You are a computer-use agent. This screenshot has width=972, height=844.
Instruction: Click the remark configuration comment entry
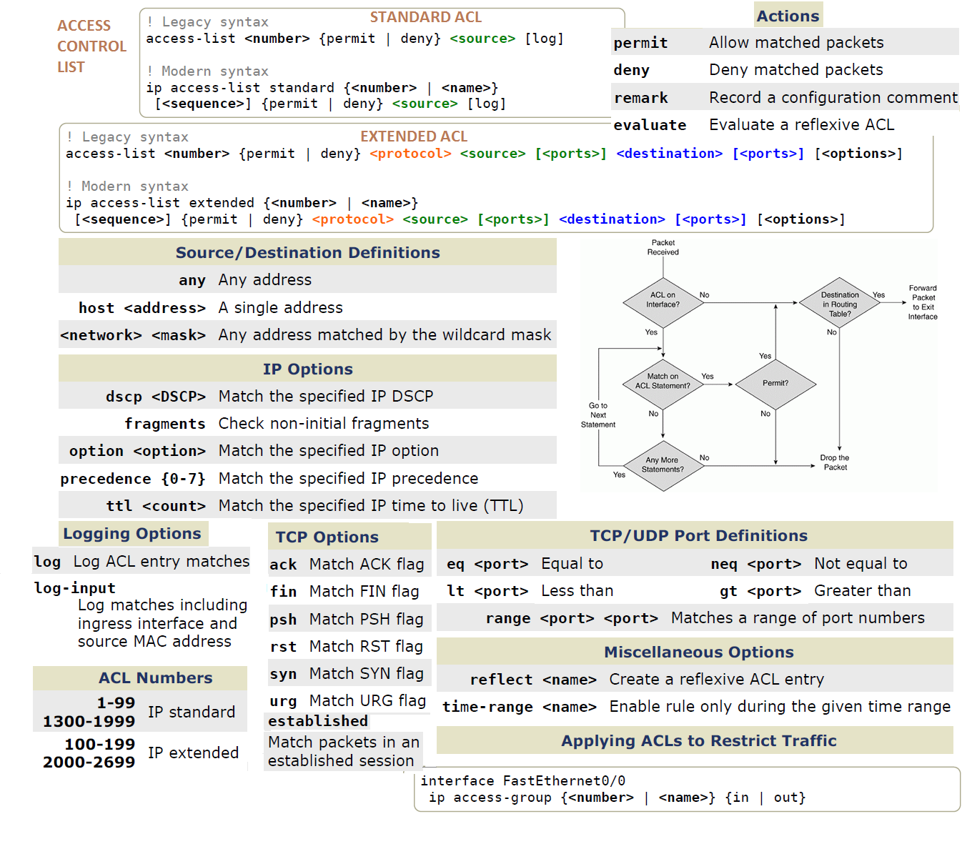tap(786, 96)
